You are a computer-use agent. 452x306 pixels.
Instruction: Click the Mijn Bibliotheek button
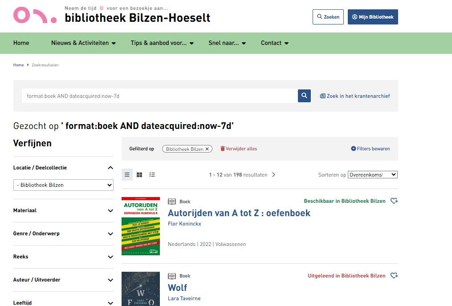tap(373, 17)
